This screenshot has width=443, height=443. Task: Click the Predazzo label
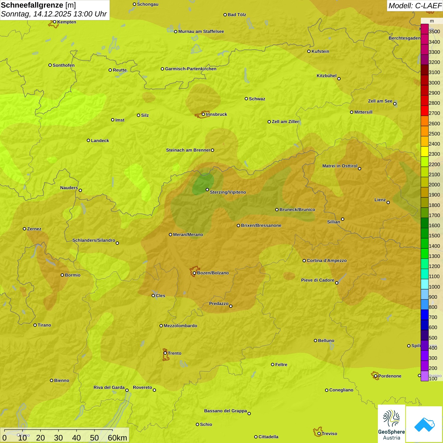click(219, 303)
